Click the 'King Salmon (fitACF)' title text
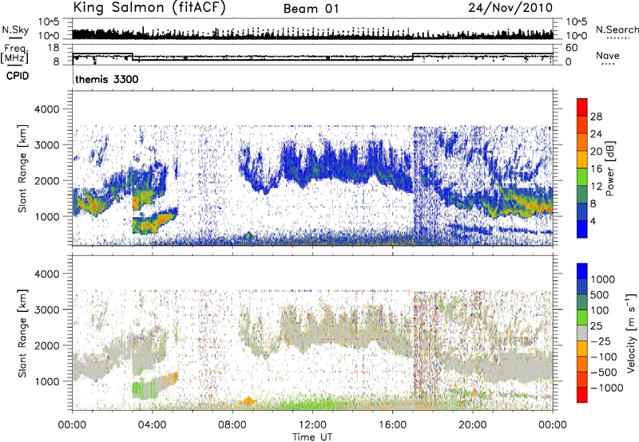This screenshot has width=639, height=442. click(149, 8)
